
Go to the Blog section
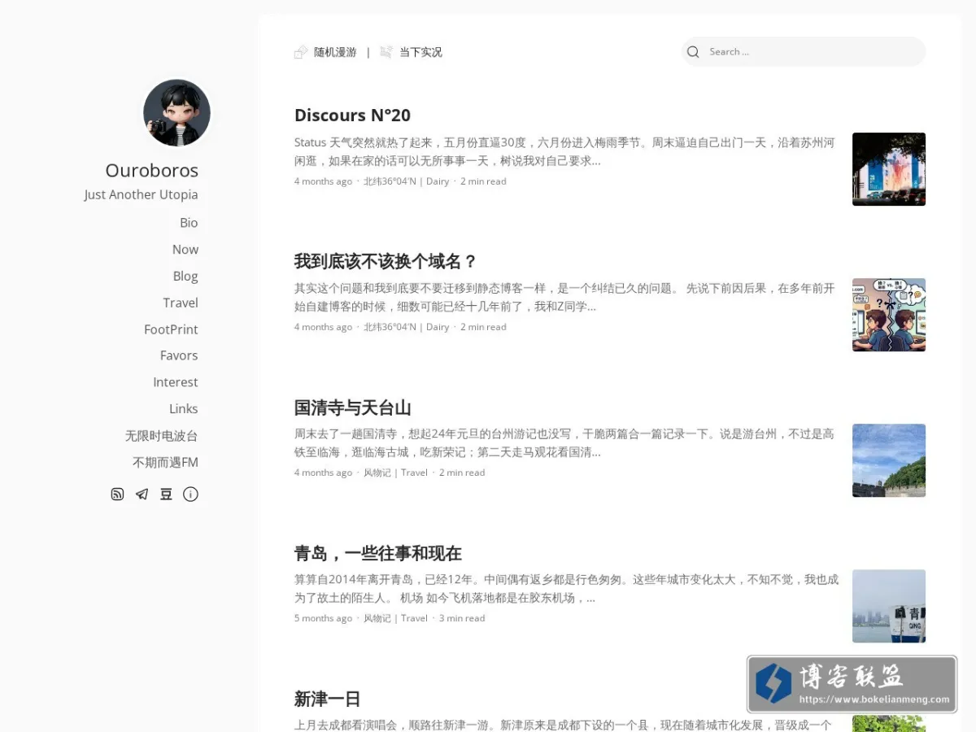pos(185,277)
